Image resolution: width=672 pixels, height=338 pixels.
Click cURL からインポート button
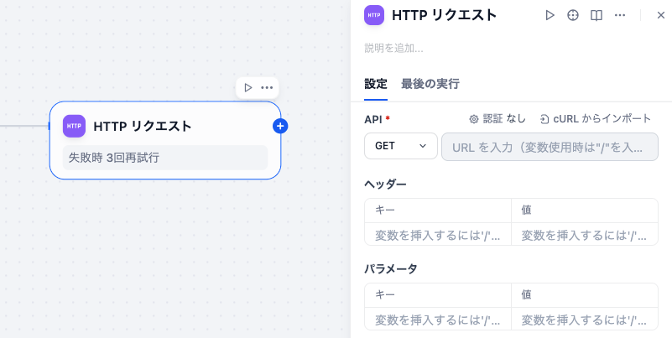click(x=595, y=119)
